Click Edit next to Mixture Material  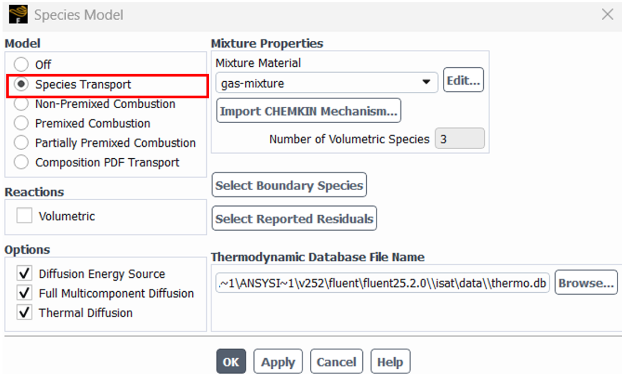pyautogui.click(x=463, y=80)
